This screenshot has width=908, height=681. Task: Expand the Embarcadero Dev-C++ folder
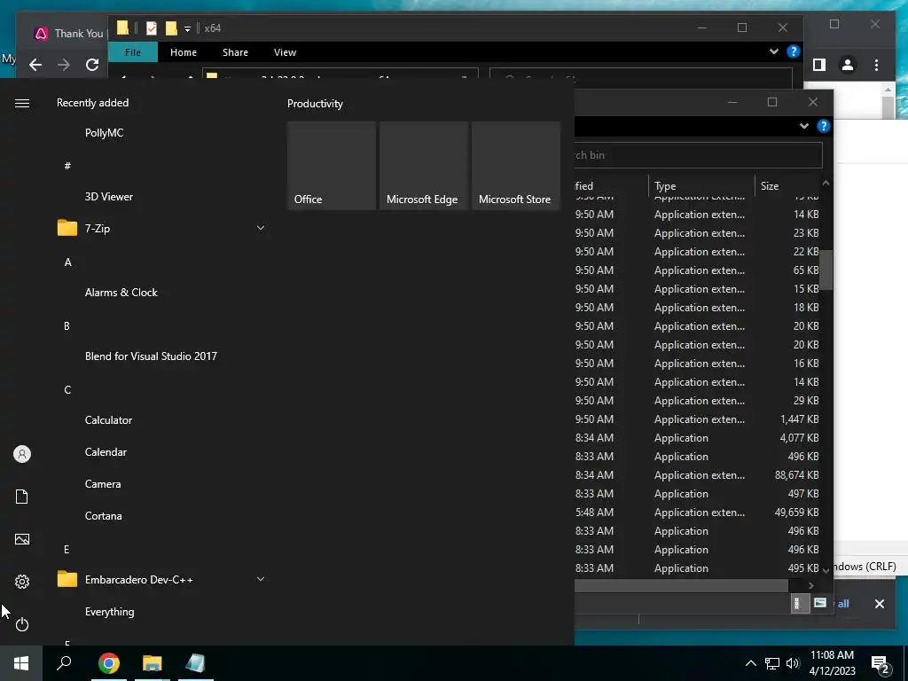click(261, 579)
